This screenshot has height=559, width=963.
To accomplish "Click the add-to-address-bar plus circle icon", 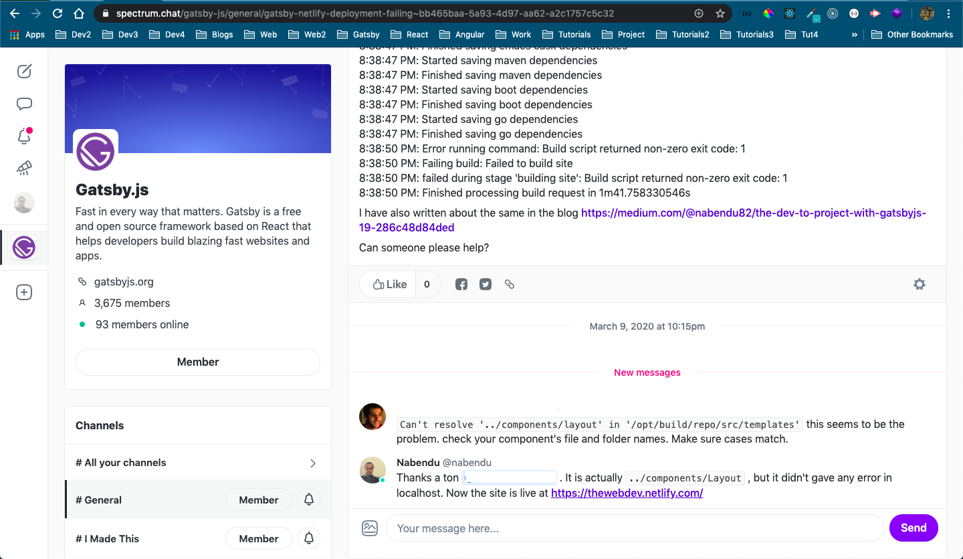I will tap(699, 13).
